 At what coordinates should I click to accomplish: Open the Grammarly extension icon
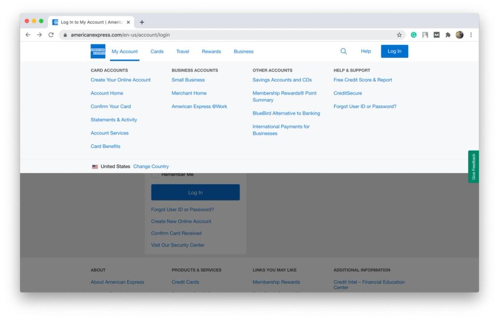(x=413, y=35)
